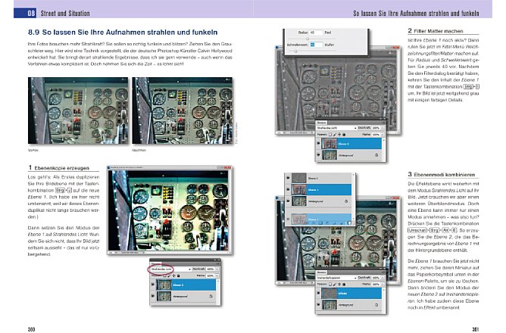Toggle visibility eye of Ebene 1 in step 1 panel
Screen dimensions: 506x333
point(153,285)
